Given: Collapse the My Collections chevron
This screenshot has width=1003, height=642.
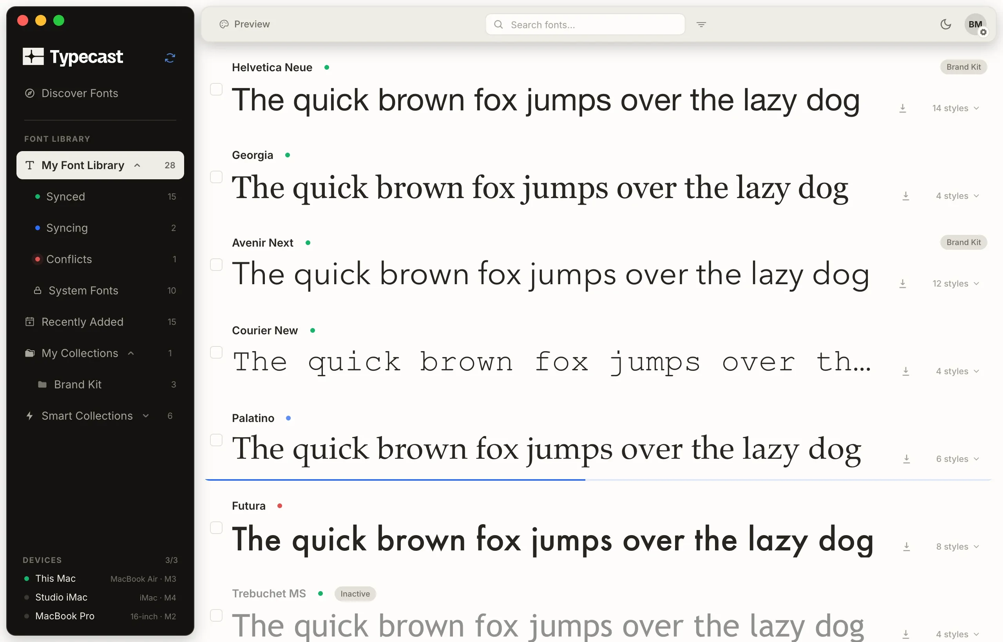Looking at the screenshot, I should pyautogui.click(x=131, y=353).
